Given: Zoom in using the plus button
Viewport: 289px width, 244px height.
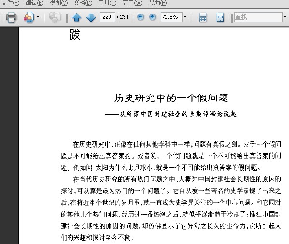Looking at the screenshot, I should [x=152, y=17].
